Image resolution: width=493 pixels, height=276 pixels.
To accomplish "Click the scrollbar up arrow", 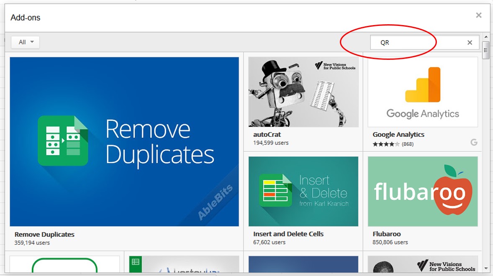I will pos(486,37).
